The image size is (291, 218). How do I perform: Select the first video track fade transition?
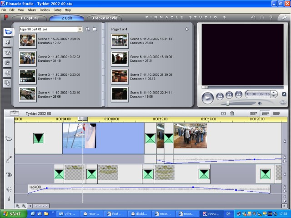(x=39, y=138)
